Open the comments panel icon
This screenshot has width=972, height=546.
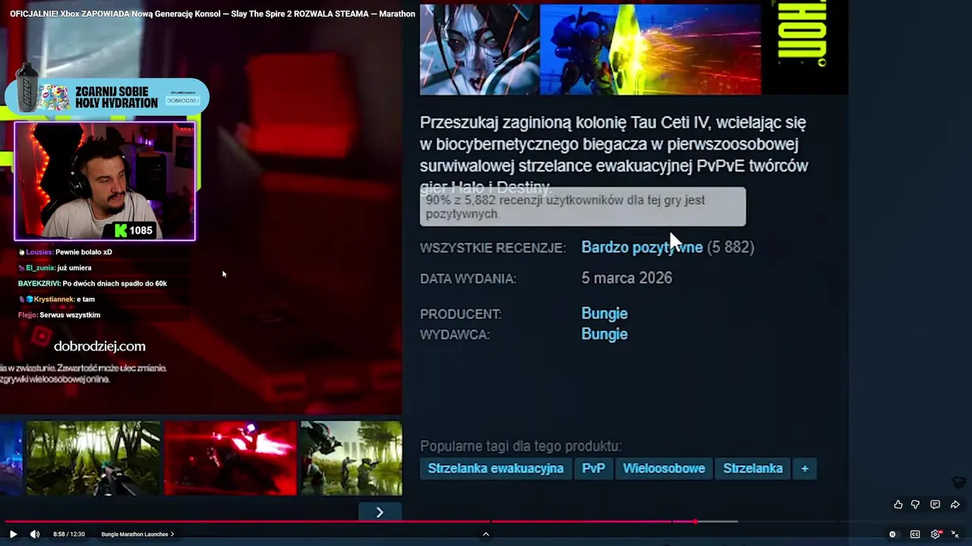[935, 504]
